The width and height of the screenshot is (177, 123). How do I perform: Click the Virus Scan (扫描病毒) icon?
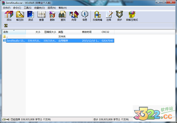[x=97, y=16]
